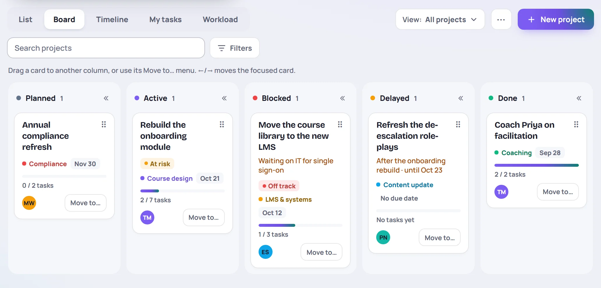Image resolution: width=601 pixels, height=288 pixels.
Task: Click the ES assignee avatar
Action: 266,252
